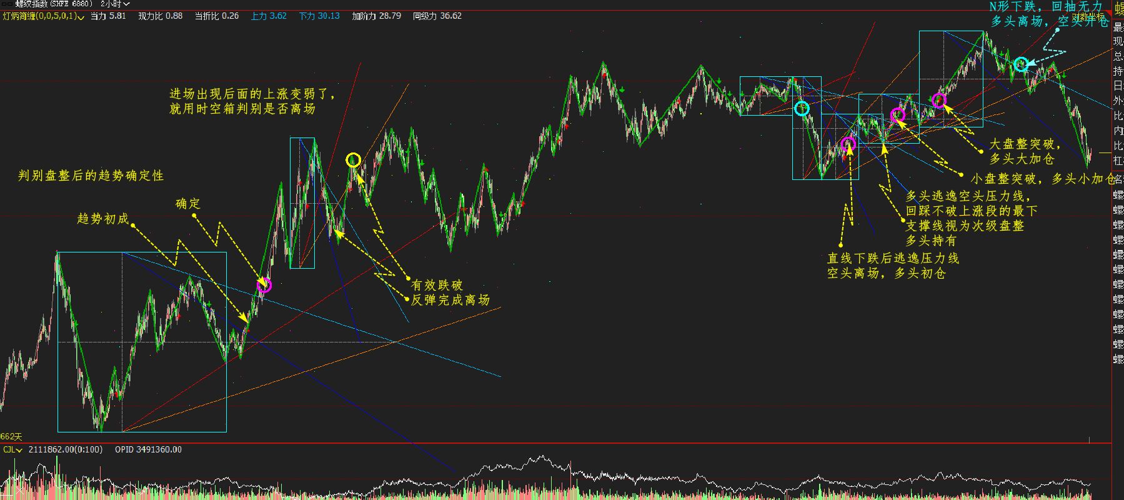Select the yellow circle marker on the chart
1124x500 pixels.
pos(353,160)
